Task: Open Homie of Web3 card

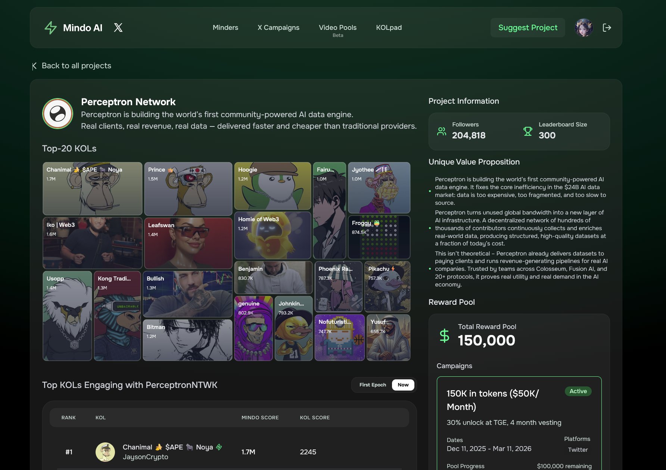Action: point(273,235)
